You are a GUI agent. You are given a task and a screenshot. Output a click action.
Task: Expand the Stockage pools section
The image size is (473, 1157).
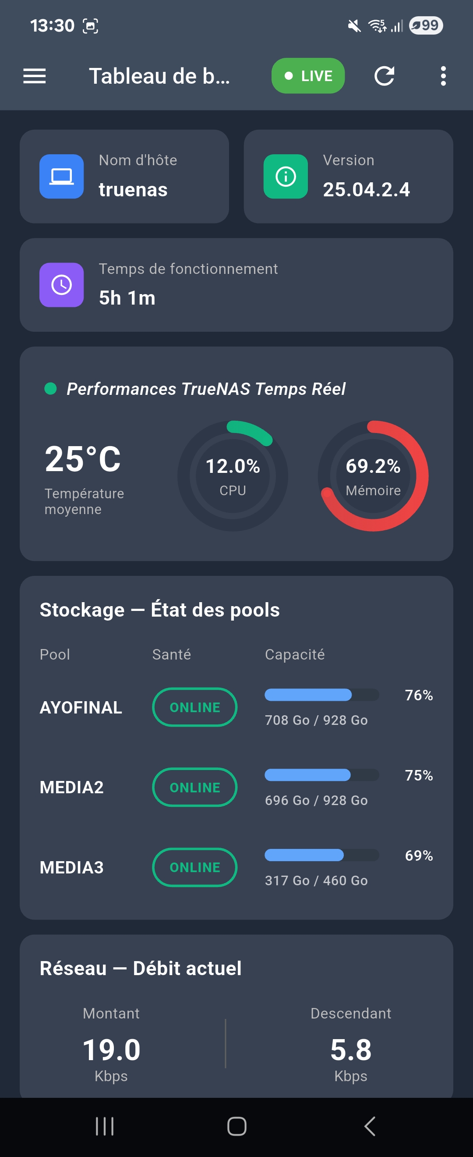point(160,610)
